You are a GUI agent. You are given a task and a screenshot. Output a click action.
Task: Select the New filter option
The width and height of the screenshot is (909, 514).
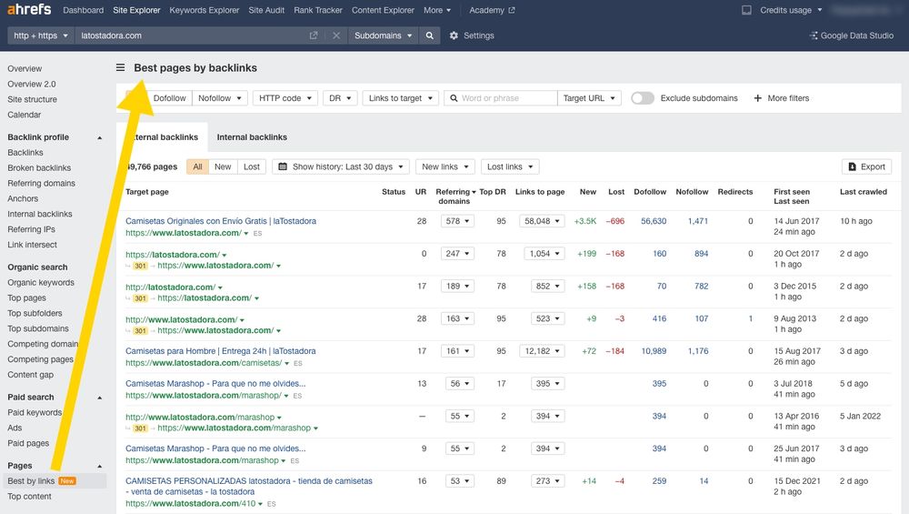coord(223,166)
